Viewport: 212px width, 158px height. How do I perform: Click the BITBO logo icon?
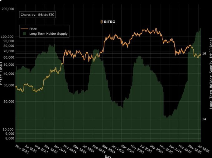point(102,22)
